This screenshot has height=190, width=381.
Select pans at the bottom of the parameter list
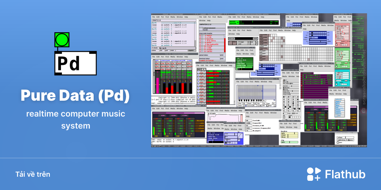[x=339, y=116]
